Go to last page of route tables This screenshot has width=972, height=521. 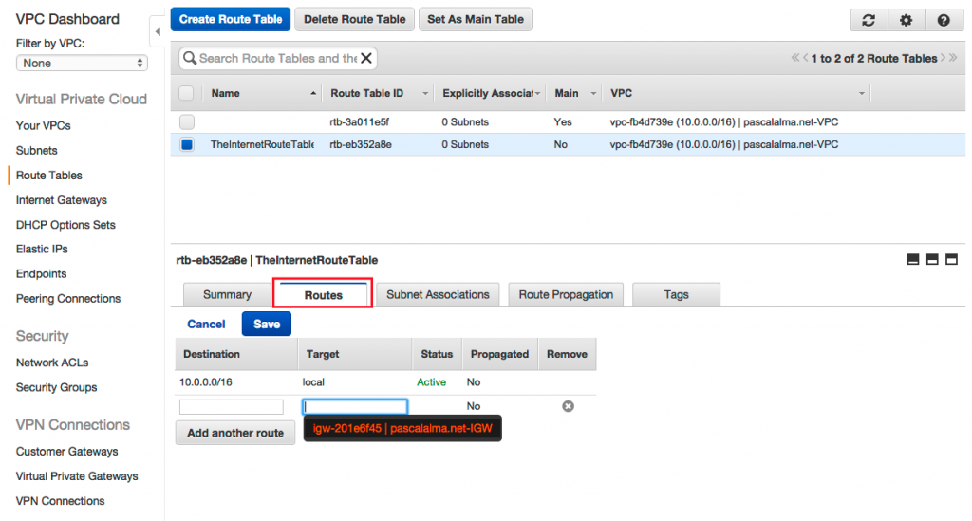pyautogui.click(x=953, y=58)
